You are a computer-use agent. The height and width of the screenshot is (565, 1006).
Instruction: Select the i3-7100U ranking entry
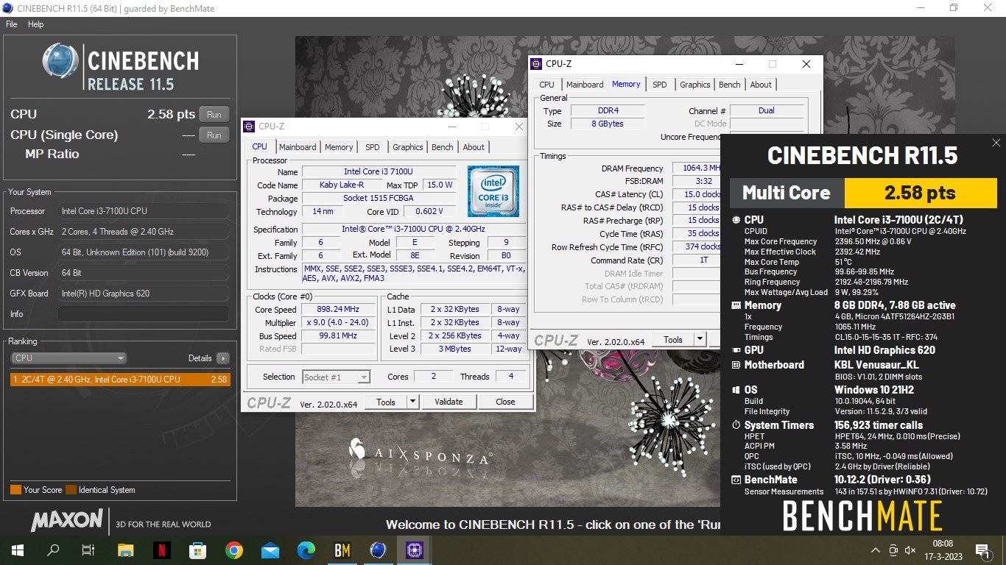click(120, 380)
